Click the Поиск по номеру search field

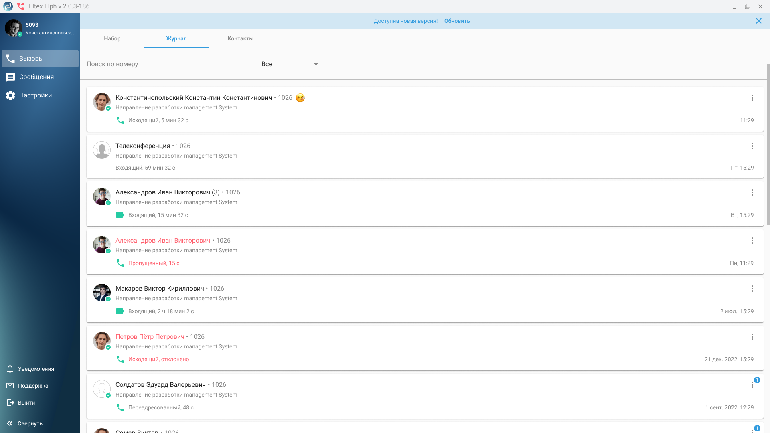(170, 64)
